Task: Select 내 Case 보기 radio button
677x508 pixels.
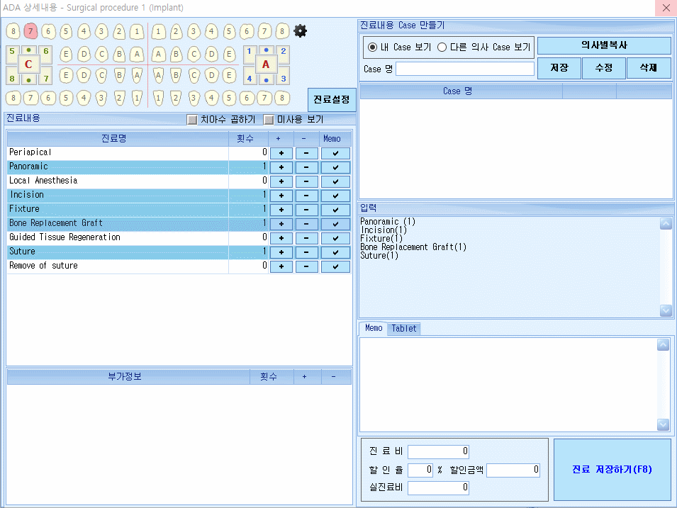Action: pos(372,47)
